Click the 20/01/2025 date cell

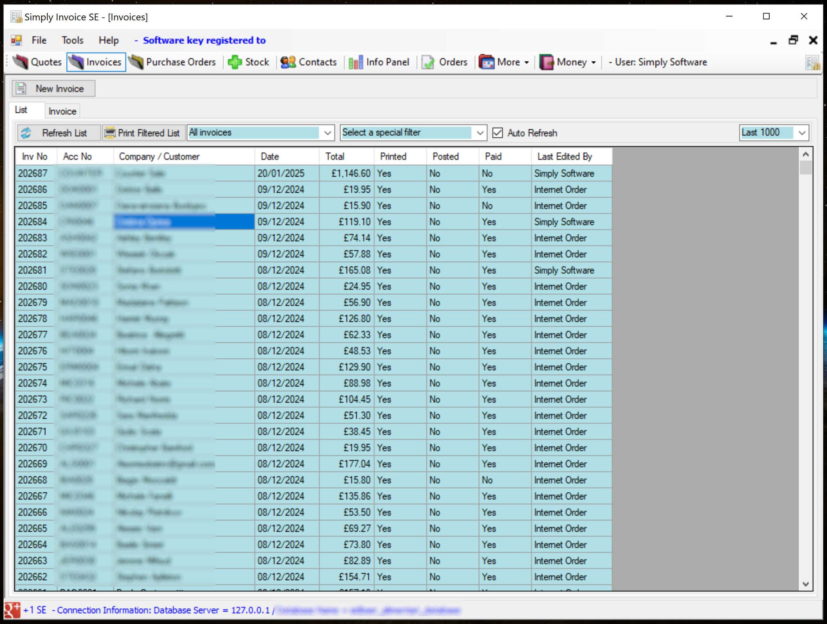[x=287, y=173]
